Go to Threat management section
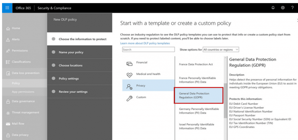The height and width of the screenshot is (140, 298). point(26,112)
